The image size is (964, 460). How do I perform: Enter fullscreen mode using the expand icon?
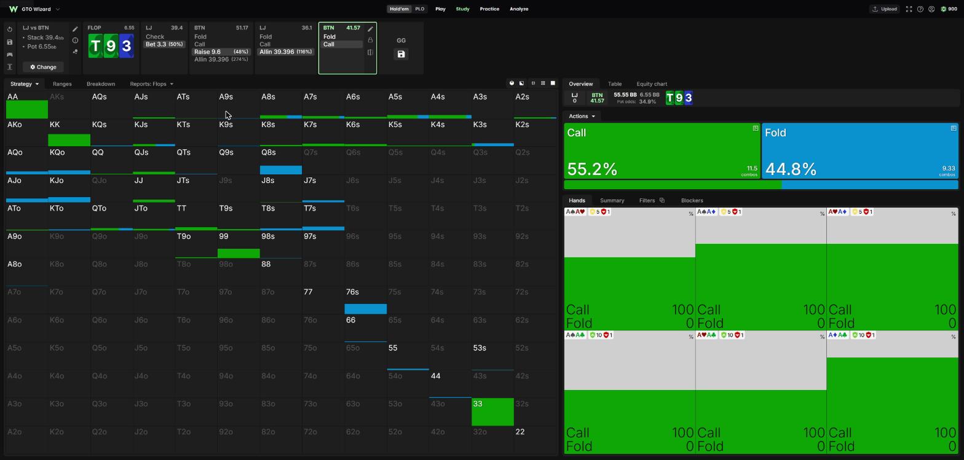[909, 9]
